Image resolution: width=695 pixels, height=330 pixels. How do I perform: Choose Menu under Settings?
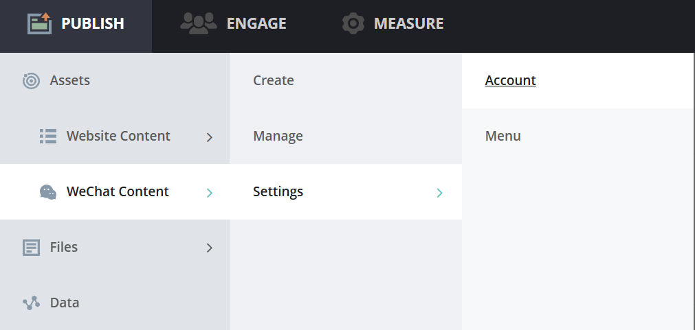tap(503, 136)
